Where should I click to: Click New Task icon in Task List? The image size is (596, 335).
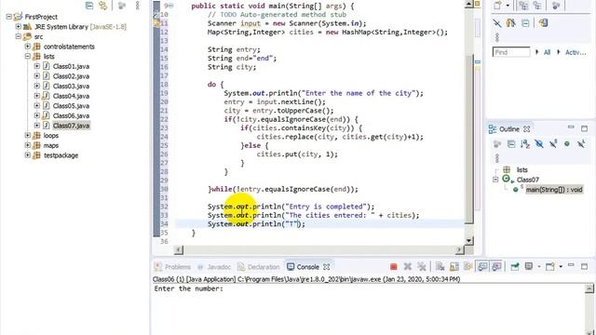click(497, 6)
